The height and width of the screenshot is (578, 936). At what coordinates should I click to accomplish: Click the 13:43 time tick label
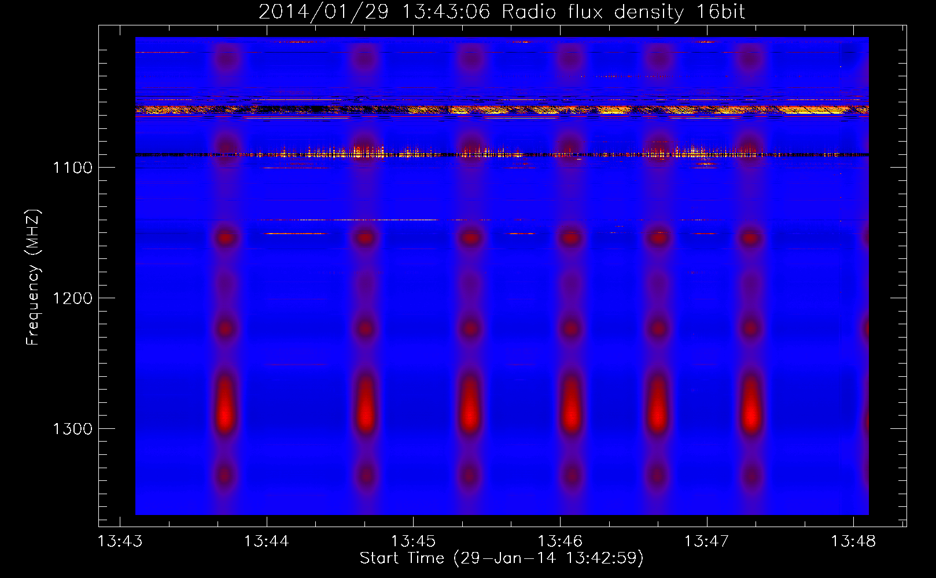[x=120, y=542]
